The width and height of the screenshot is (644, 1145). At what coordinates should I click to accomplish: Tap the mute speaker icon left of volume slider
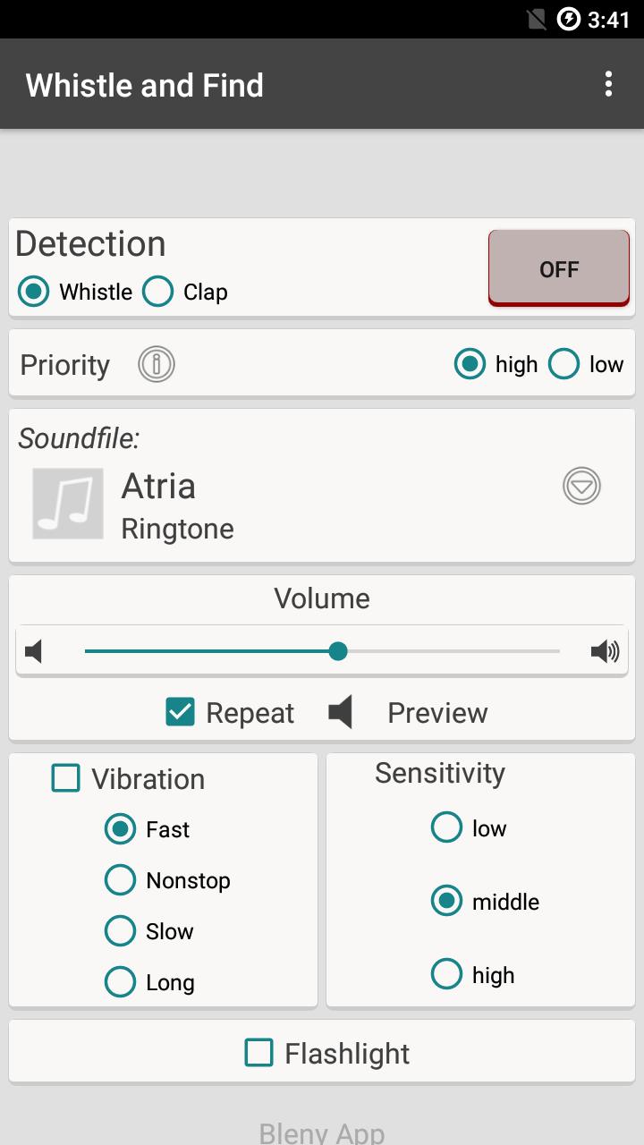click(34, 651)
